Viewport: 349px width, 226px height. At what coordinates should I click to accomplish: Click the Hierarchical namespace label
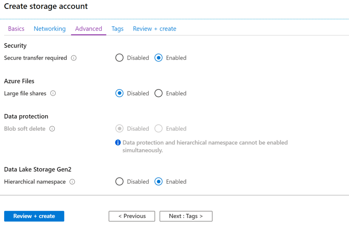(35, 182)
